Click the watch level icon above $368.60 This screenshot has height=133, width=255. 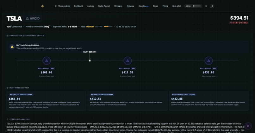pyautogui.click(x=47, y=61)
